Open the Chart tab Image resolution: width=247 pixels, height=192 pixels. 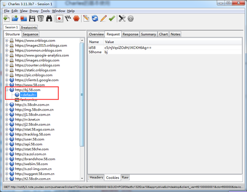point(163,34)
